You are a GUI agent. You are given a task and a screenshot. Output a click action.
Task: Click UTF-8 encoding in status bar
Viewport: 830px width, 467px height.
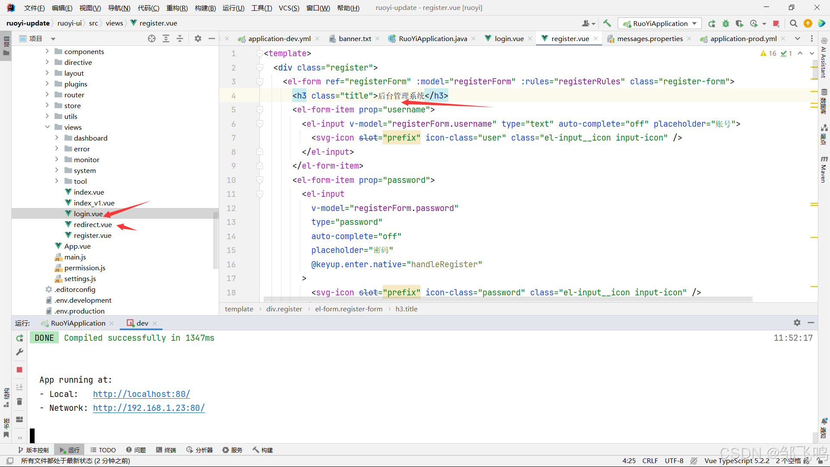(x=674, y=461)
